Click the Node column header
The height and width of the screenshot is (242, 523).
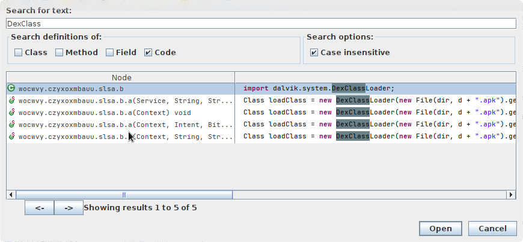click(x=121, y=77)
